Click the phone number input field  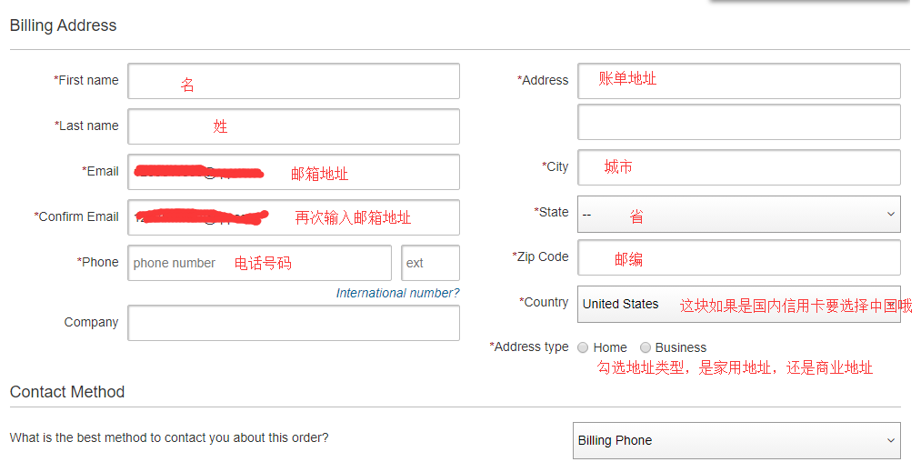pyautogui.click(x=259, y=263)
